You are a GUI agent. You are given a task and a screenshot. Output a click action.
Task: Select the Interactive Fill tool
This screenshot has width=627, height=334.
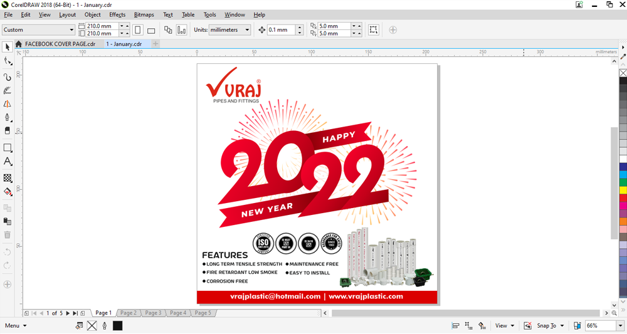pos(7,192)
